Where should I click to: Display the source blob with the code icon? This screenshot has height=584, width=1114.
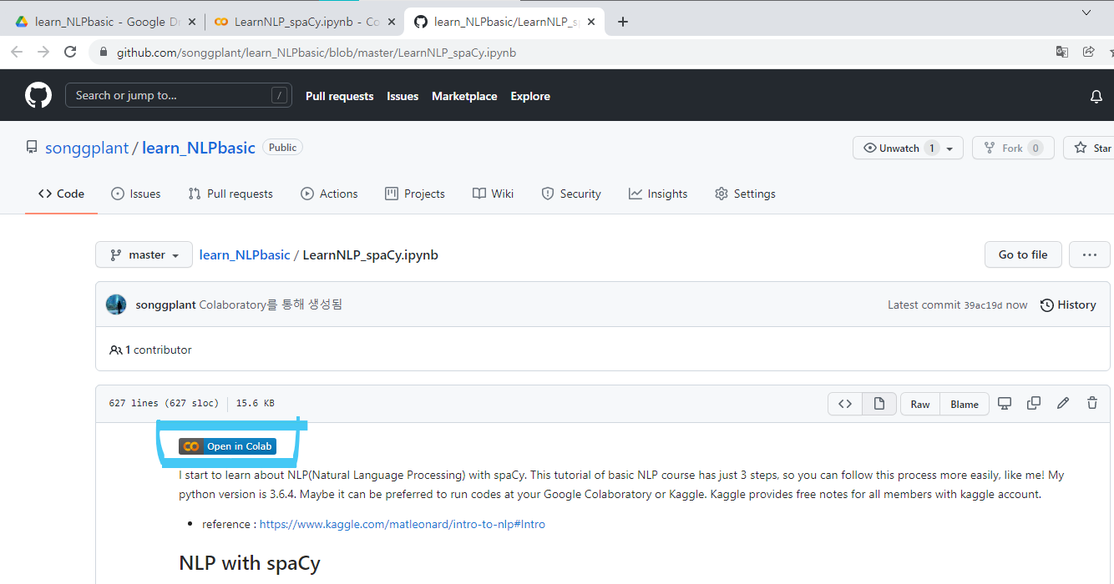tap(844, 403)
